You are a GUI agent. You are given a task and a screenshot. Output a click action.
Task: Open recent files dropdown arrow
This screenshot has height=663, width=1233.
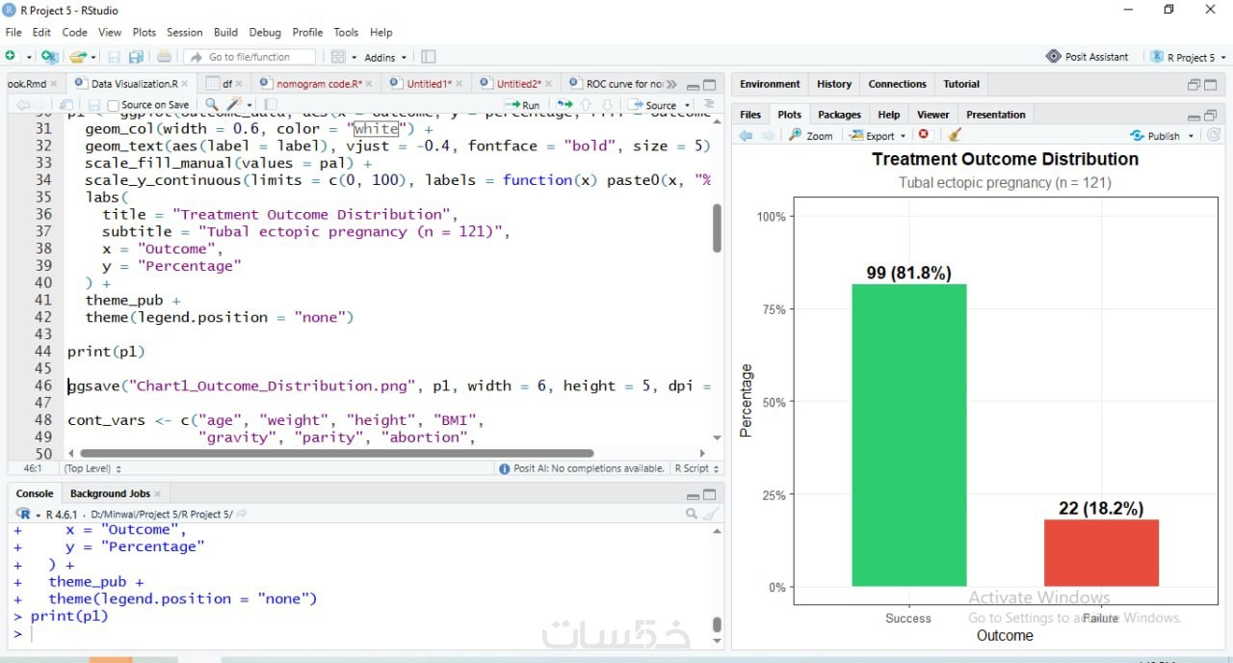click(x=94, y=58)
